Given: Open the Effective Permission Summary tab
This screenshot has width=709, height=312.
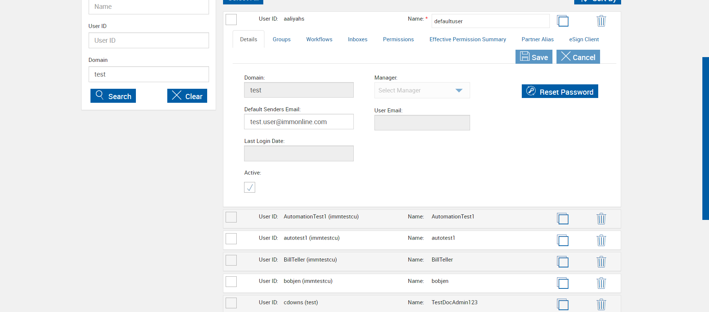Looking at the screenshot, I should pos(467,39).
